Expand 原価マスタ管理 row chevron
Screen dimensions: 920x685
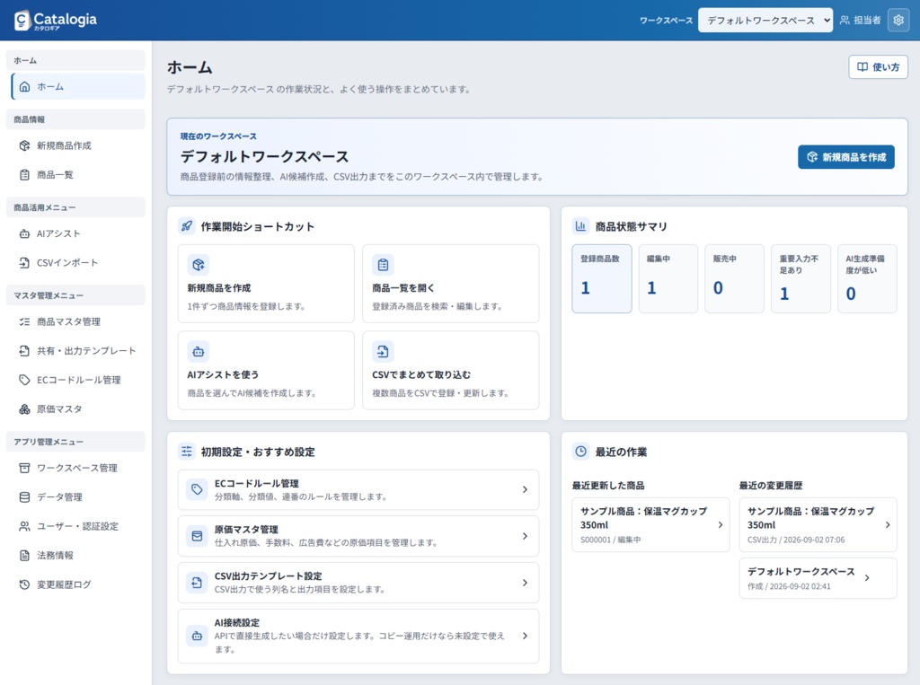tap(525, 536)
